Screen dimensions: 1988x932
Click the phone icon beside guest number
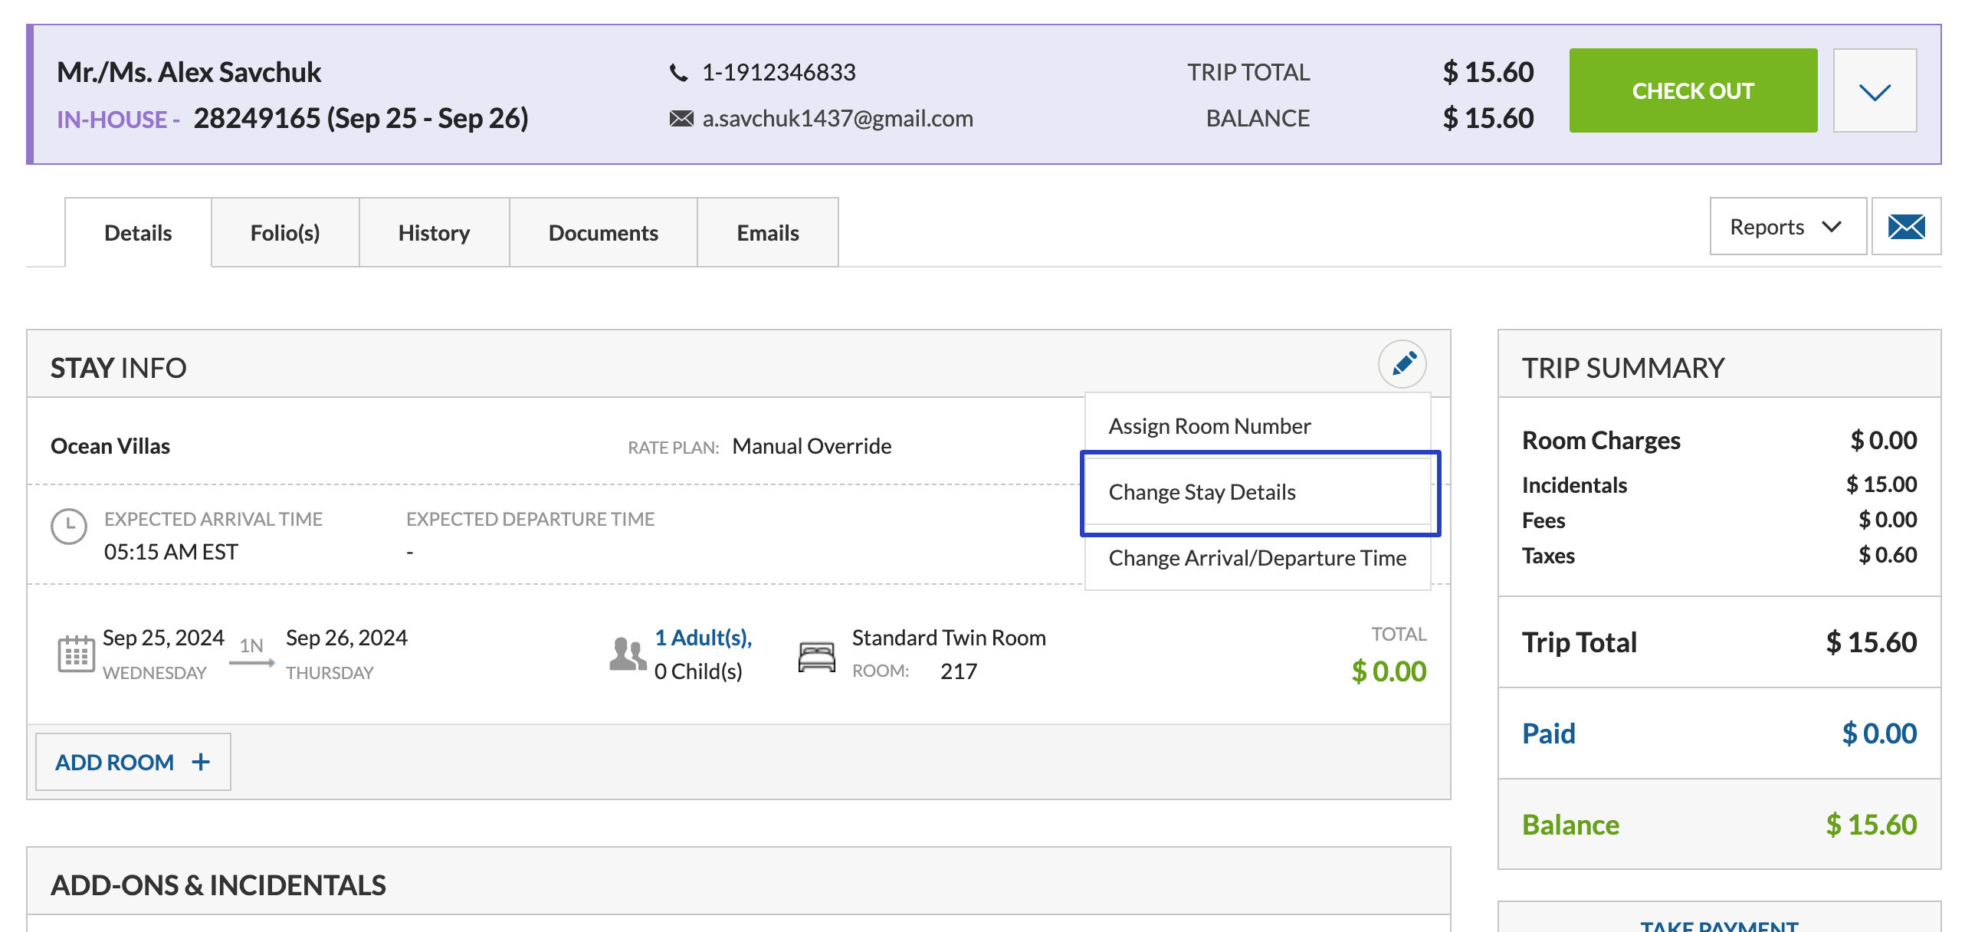click(678, 73)
